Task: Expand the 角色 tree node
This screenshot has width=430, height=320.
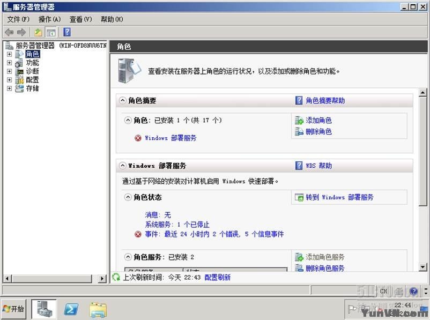Action: point(9,54)
